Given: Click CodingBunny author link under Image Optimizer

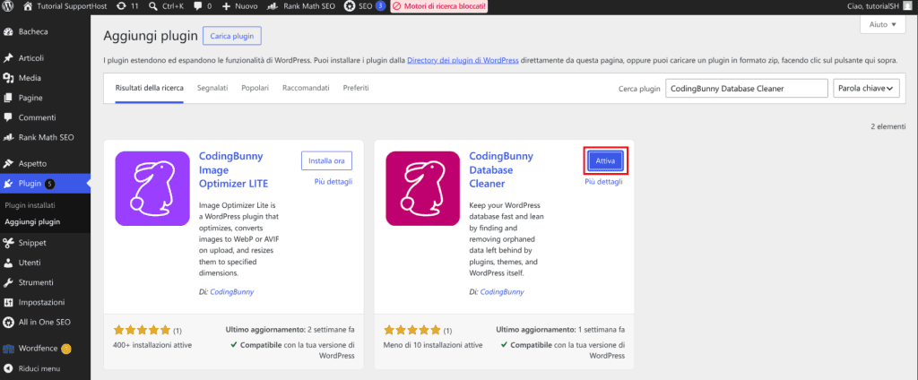Looking at the screenshot, I should [x=232, y=291].
